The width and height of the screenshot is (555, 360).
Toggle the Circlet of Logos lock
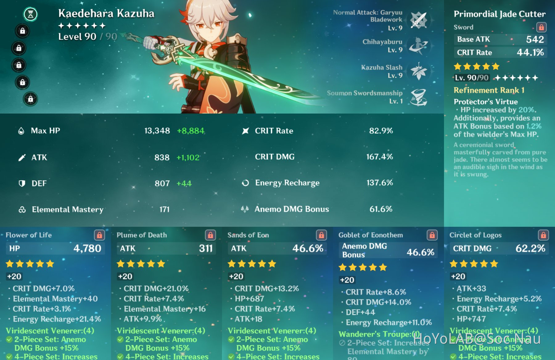543,235
